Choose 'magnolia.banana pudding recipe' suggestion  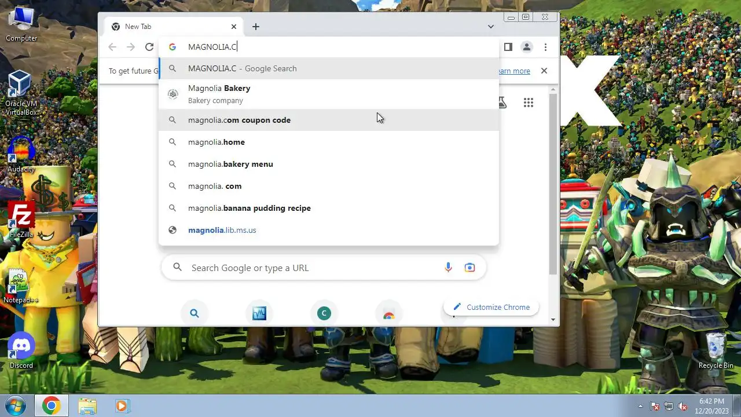[329, 208]
